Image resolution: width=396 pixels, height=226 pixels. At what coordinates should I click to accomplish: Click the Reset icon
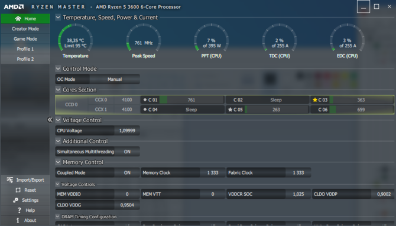click(x=18, y=190)
